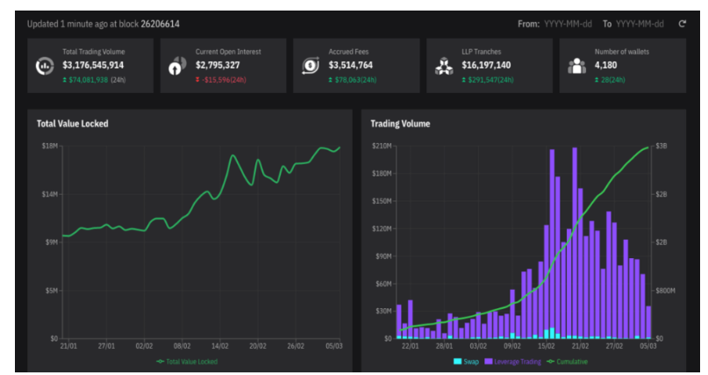Click the purple Leverage Trading legend box

click(489, 362)
